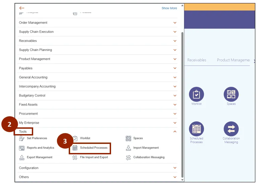Screen dimensions: 257x185
Task: Select the Payables menu heading
Action: tap(26, 68)
